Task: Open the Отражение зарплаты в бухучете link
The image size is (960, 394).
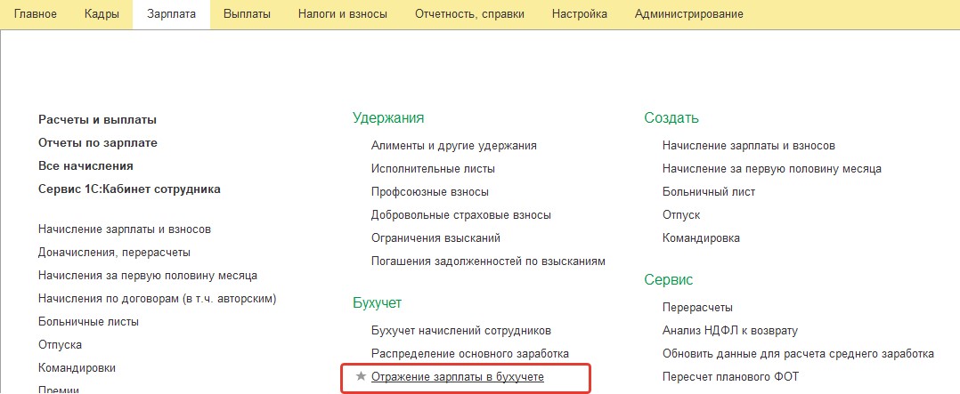Action: [x=458, y=377]
